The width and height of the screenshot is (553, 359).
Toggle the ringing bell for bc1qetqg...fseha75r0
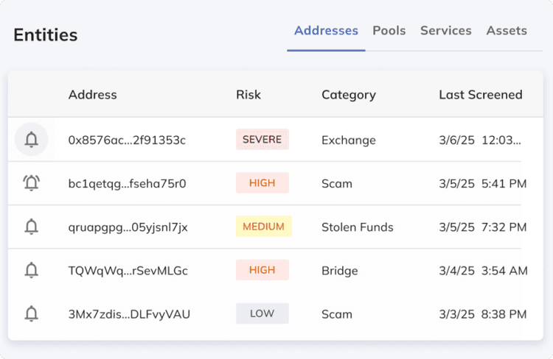[32, 183]
